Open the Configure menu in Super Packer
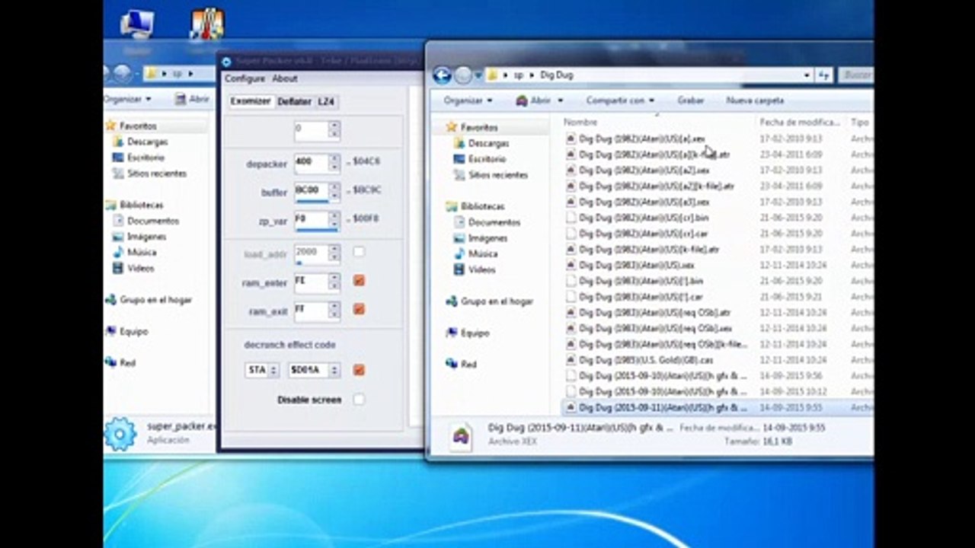The image size is (975, 548). click(x=245, y=78)
